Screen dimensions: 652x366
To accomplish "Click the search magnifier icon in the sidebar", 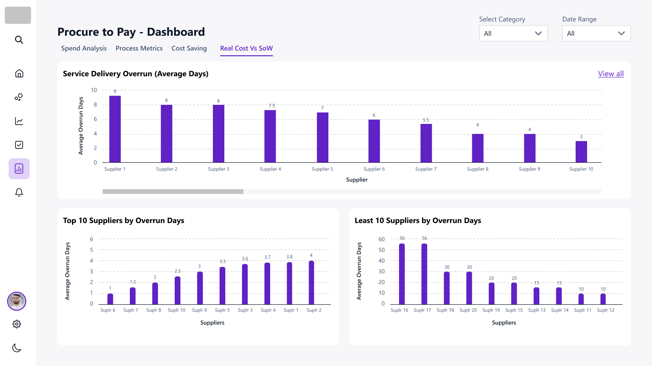I will tap(19, 40).
